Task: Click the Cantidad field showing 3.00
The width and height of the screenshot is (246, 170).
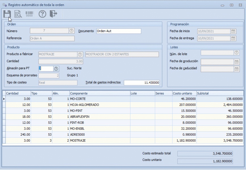Action: click(61, 61)
